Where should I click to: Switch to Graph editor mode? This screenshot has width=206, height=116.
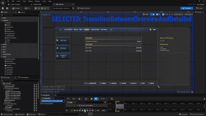coord(200,8)
